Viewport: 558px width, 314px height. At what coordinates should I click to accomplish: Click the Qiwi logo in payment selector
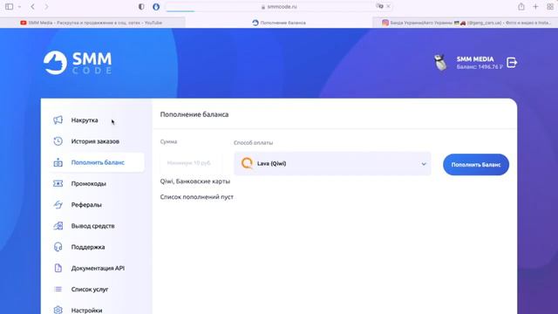(x=247, y=163)
